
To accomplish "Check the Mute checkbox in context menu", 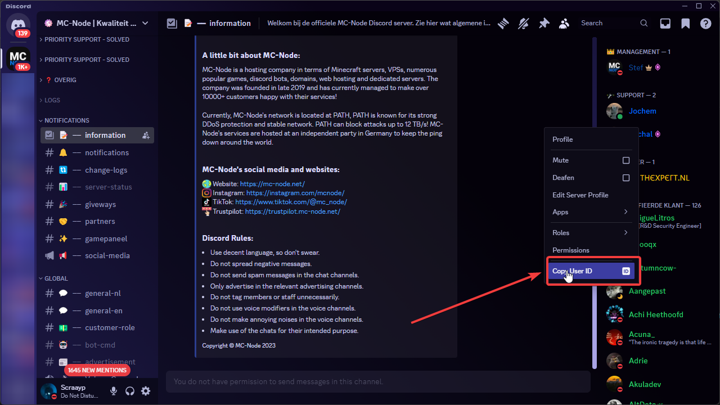I will [x=626, y=160].
